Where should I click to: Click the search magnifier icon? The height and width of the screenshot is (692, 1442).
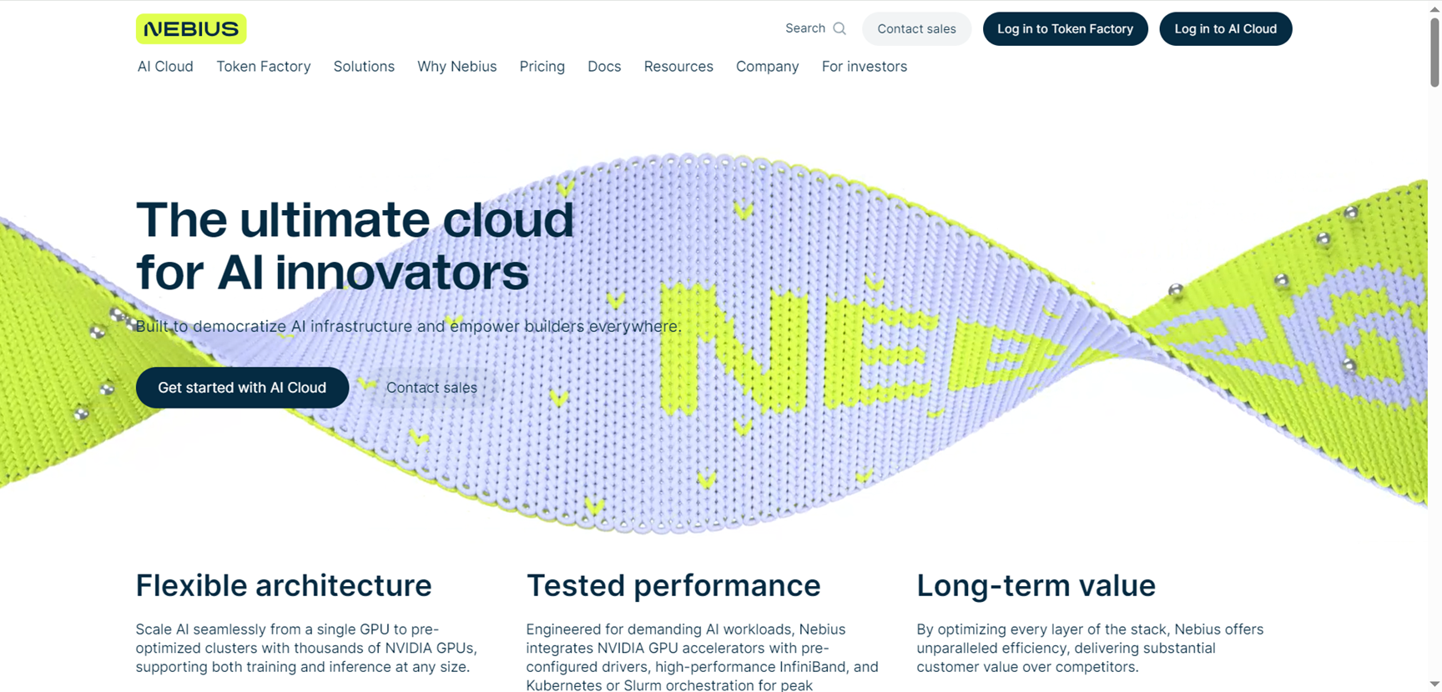[839, 28]
